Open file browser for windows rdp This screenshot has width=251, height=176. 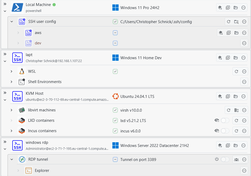tap(236, 146)
